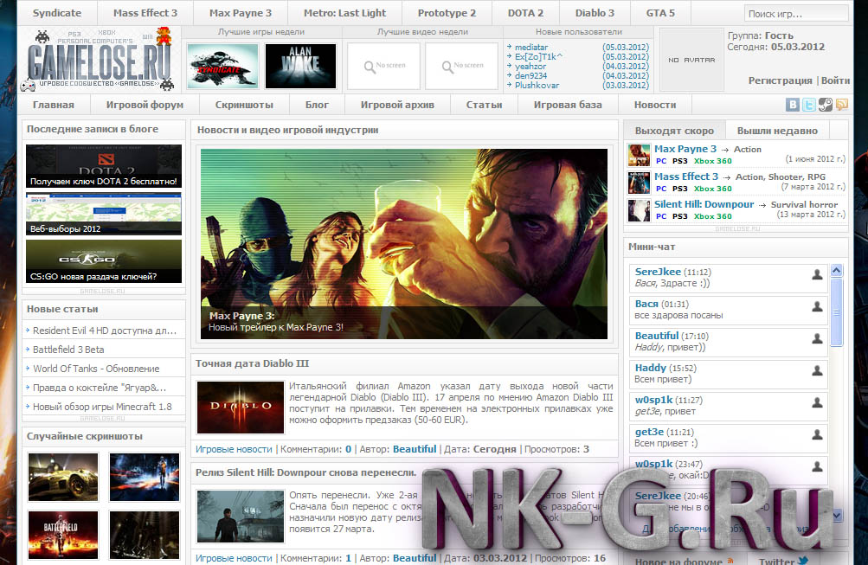Select Diablo 3 in top game bar

click(595, 13)
